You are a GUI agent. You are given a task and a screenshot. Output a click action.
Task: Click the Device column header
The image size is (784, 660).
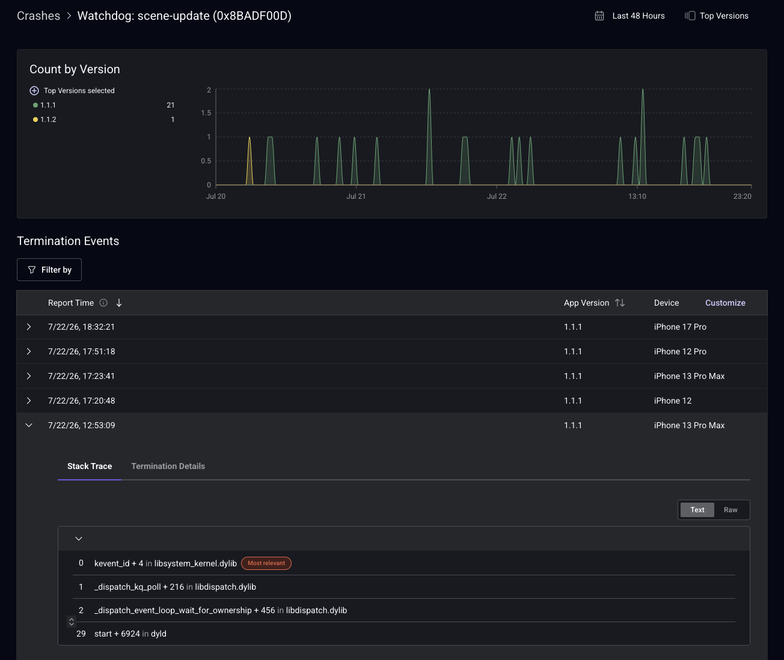pyautogui.click(x=666, y=303)
